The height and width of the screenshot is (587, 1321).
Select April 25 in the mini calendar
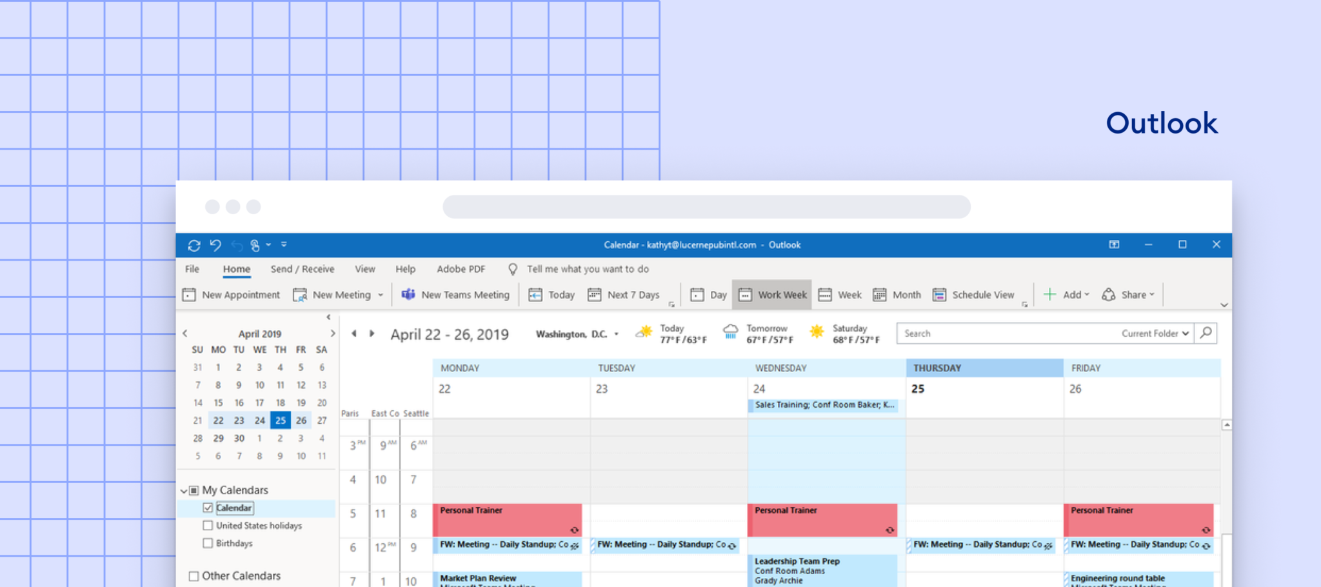click(x=280, y=420)
